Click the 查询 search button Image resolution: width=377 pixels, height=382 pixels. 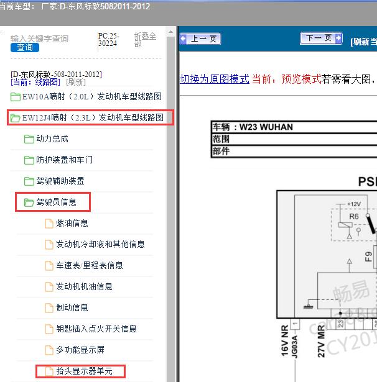click(x=25, y=47)
